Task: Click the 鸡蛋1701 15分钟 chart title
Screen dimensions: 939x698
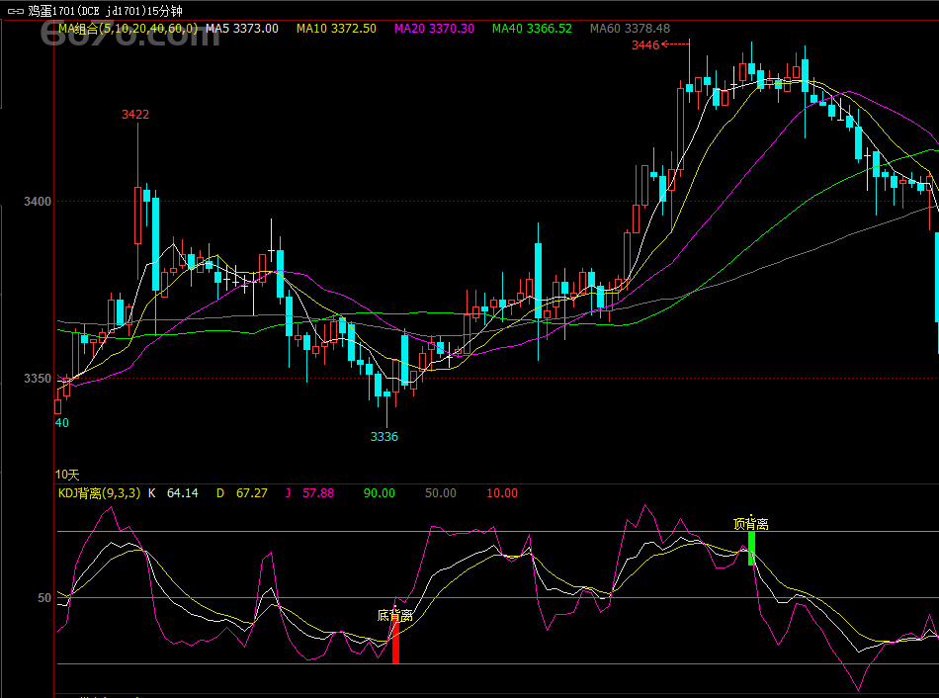Action: [x=119, y=11]
